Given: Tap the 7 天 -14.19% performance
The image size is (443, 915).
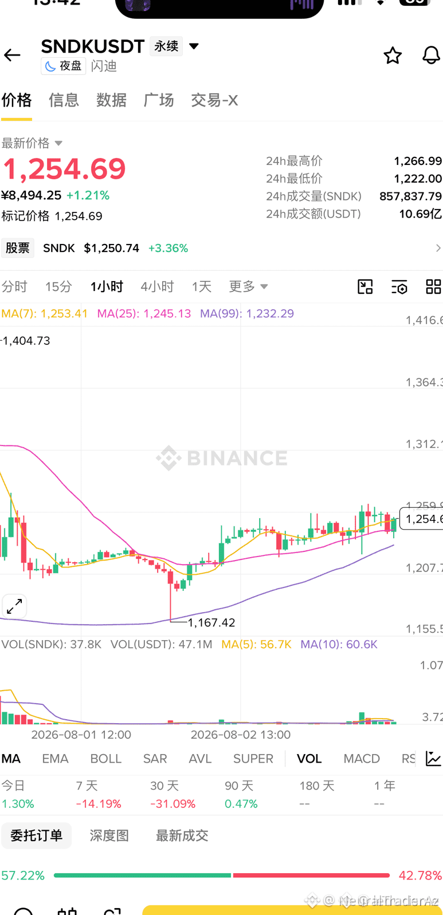Looking at the screenshot, I should [99, 795].
